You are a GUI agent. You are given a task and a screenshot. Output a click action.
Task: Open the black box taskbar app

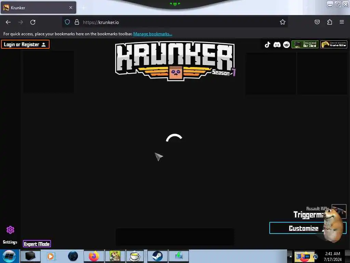[30, 256]
